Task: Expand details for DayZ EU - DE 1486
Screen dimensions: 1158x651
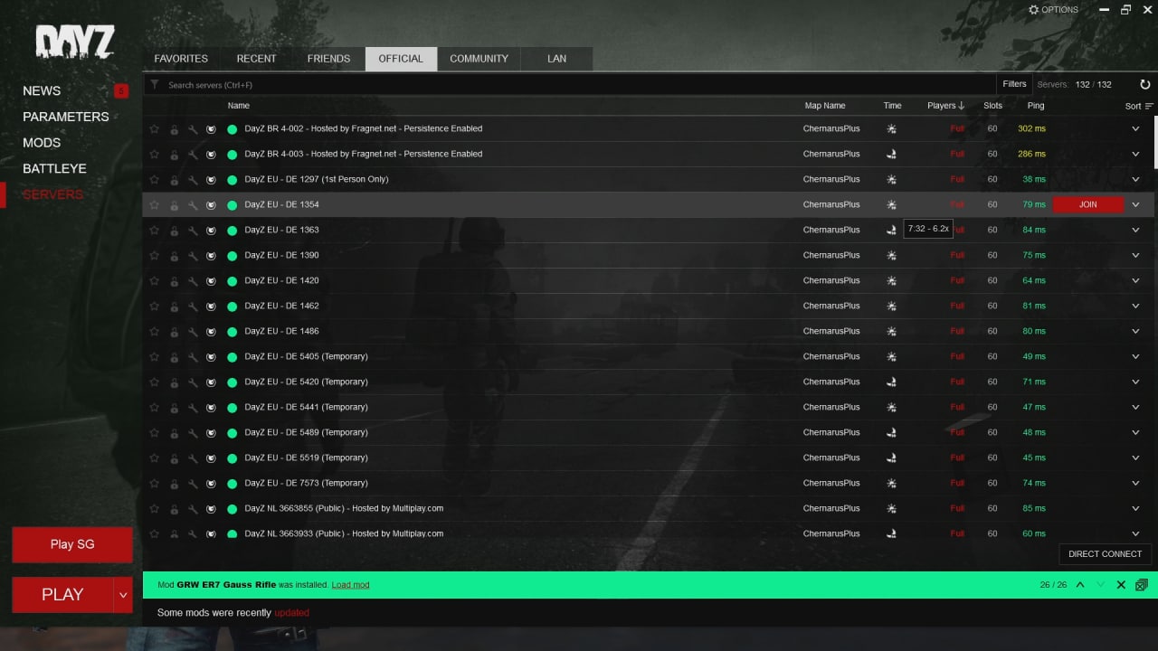Action: (x=1135, y=331)
